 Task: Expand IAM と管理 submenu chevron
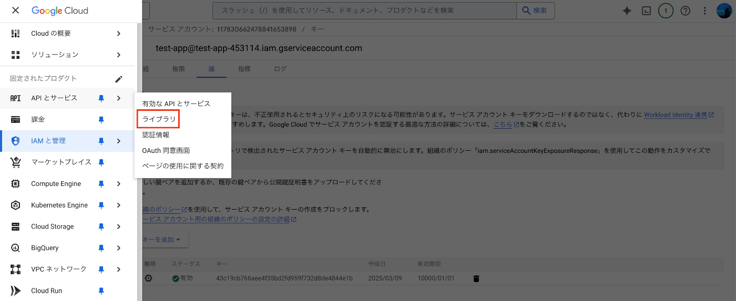(119, 141)
